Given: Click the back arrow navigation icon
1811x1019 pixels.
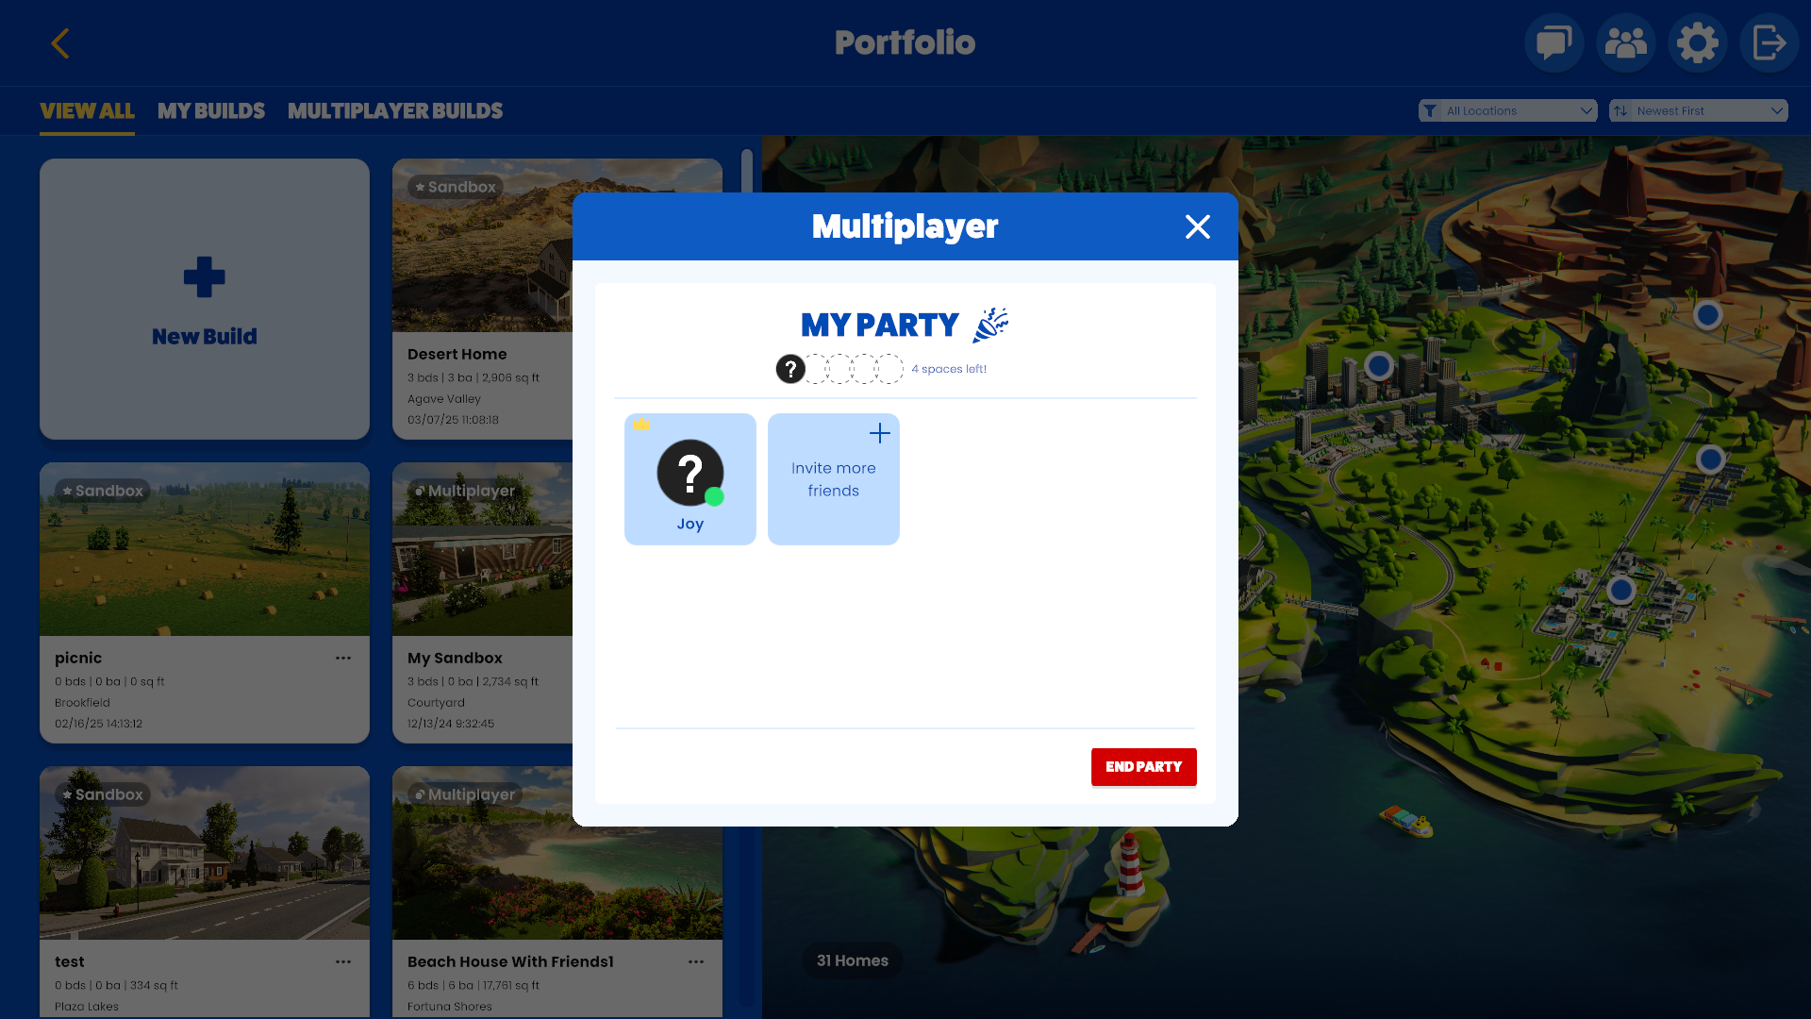Looking at the screenshot, I should pyautogui.click(x=59, y=43).
